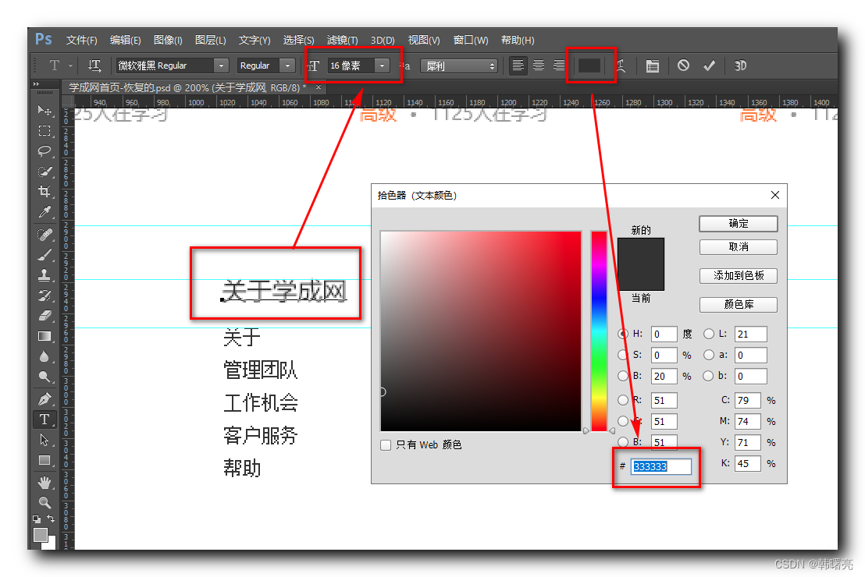This screenshot has width=865, height=577.
Task: Open the 滤镜 menu
Action: [x=340, y=40]
